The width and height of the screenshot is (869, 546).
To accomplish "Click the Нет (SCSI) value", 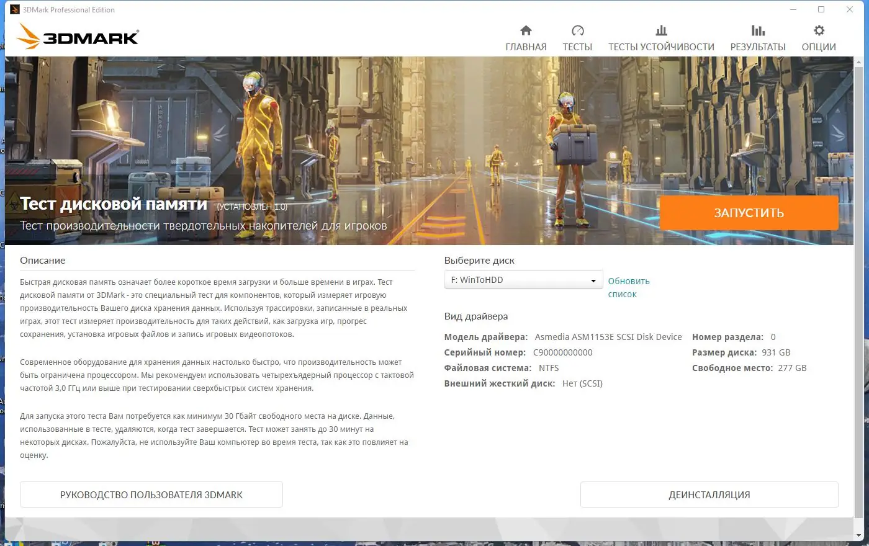I will pos(582,383).
